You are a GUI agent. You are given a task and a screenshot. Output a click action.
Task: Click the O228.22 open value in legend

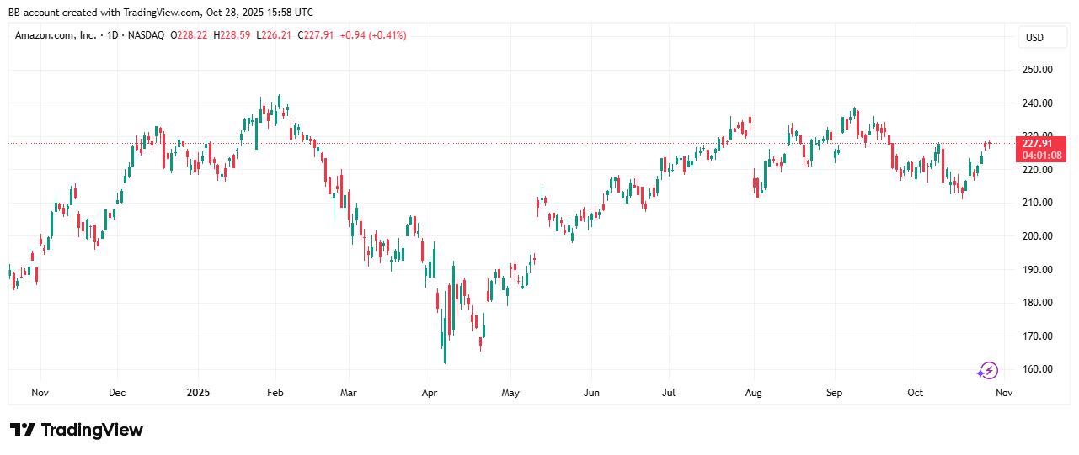click(190, 35)
